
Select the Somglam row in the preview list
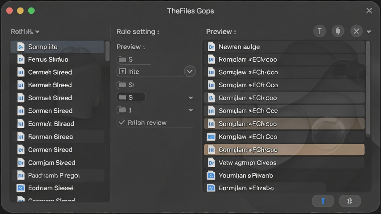(x=284, y=85)
